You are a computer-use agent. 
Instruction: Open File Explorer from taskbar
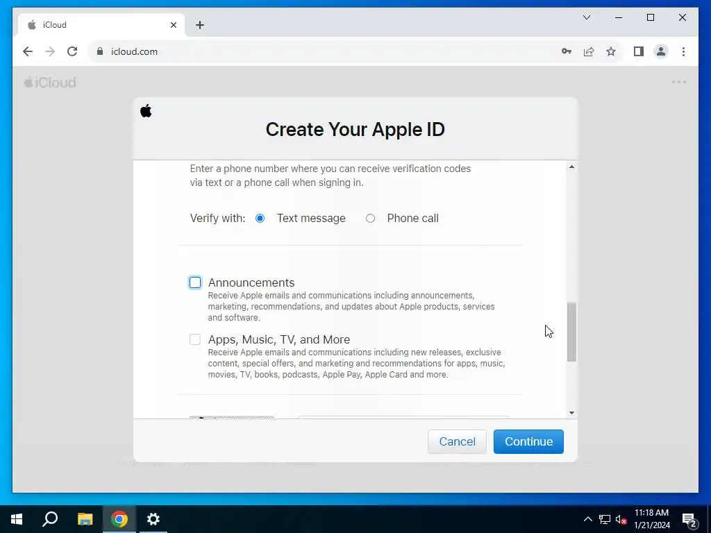tap(85, 519)
